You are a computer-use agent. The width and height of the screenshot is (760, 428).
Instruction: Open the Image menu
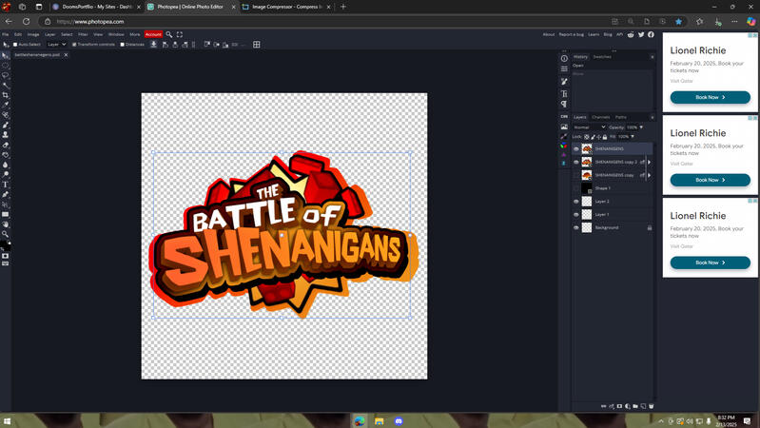pos(33,34)
